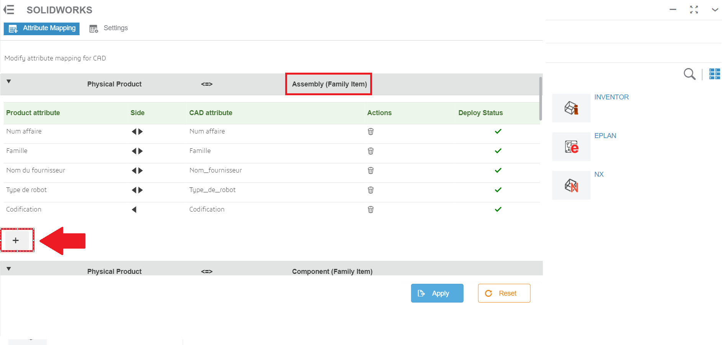The width and height of the screenshot is (722, 345).
Task: Switch to the tile view layout
Action: point(714,74)
